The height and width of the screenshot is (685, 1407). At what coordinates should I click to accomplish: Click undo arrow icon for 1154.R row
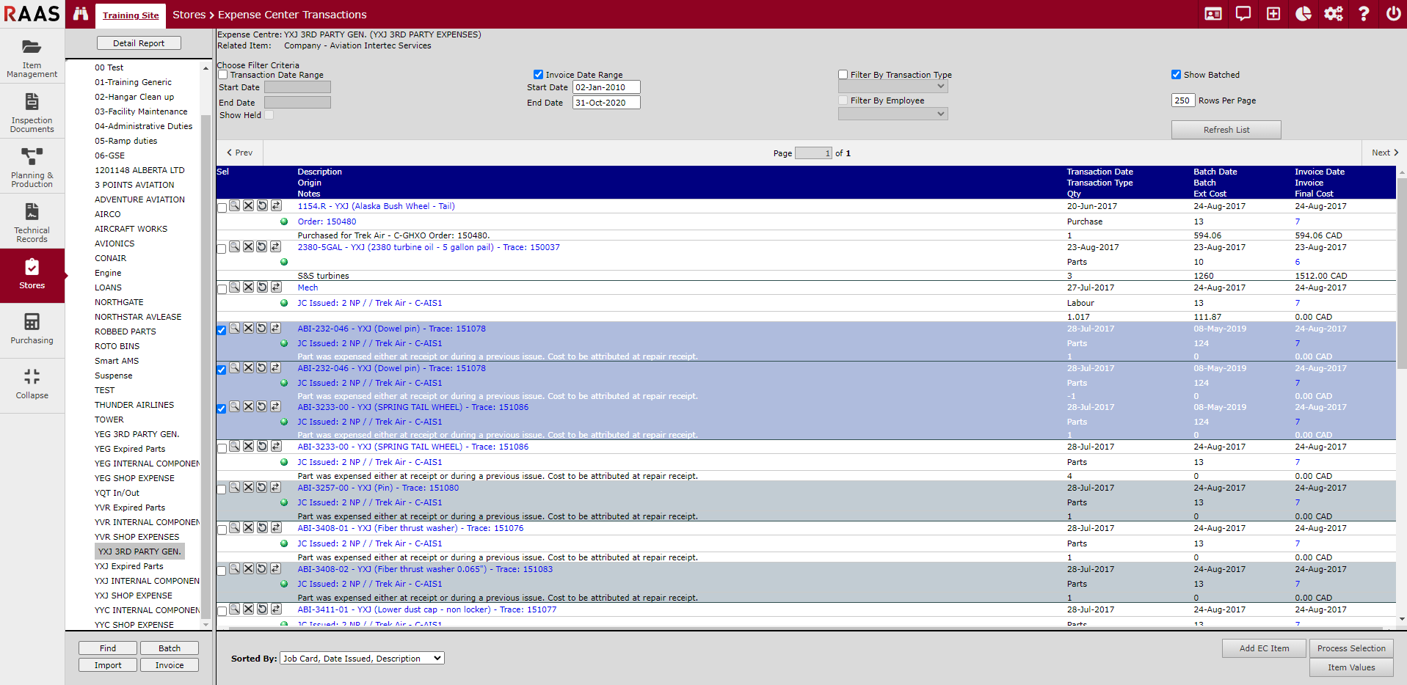click(x=262, y=206)
